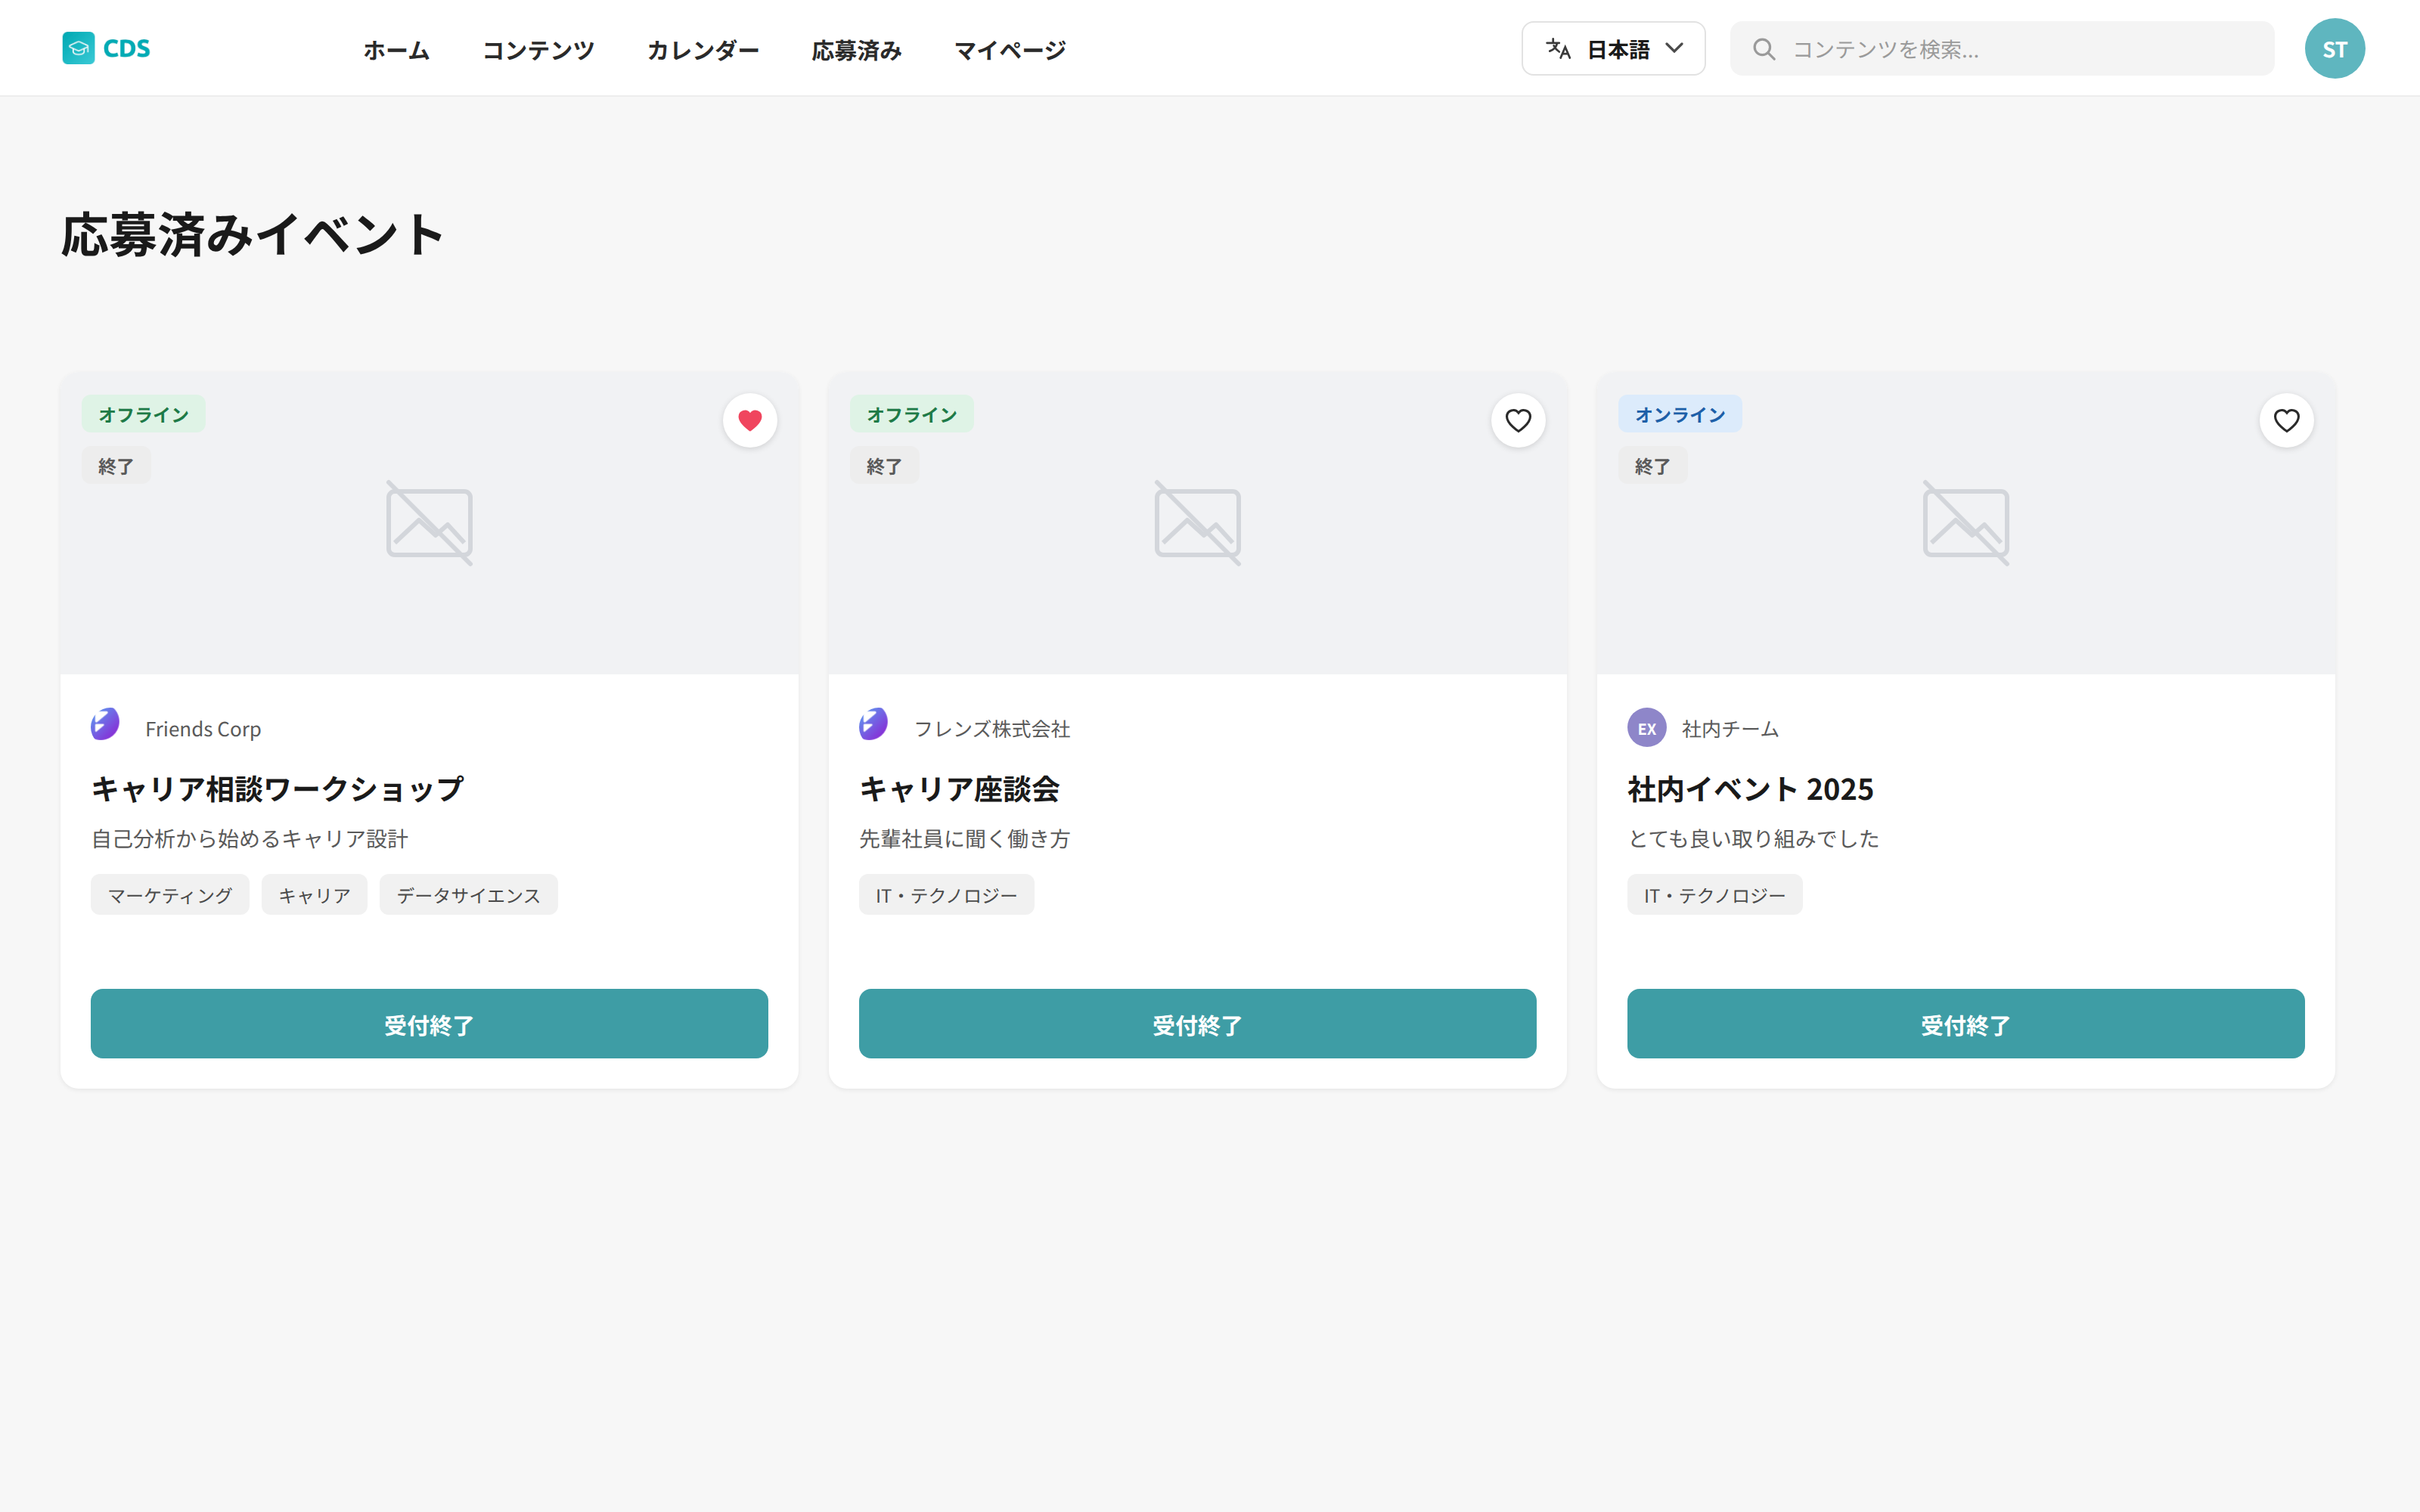Image resolution: width=2420 pixels, height=1512 pixels.
Task: Open the コンテンツ menu item
Action: coord(538,50)
